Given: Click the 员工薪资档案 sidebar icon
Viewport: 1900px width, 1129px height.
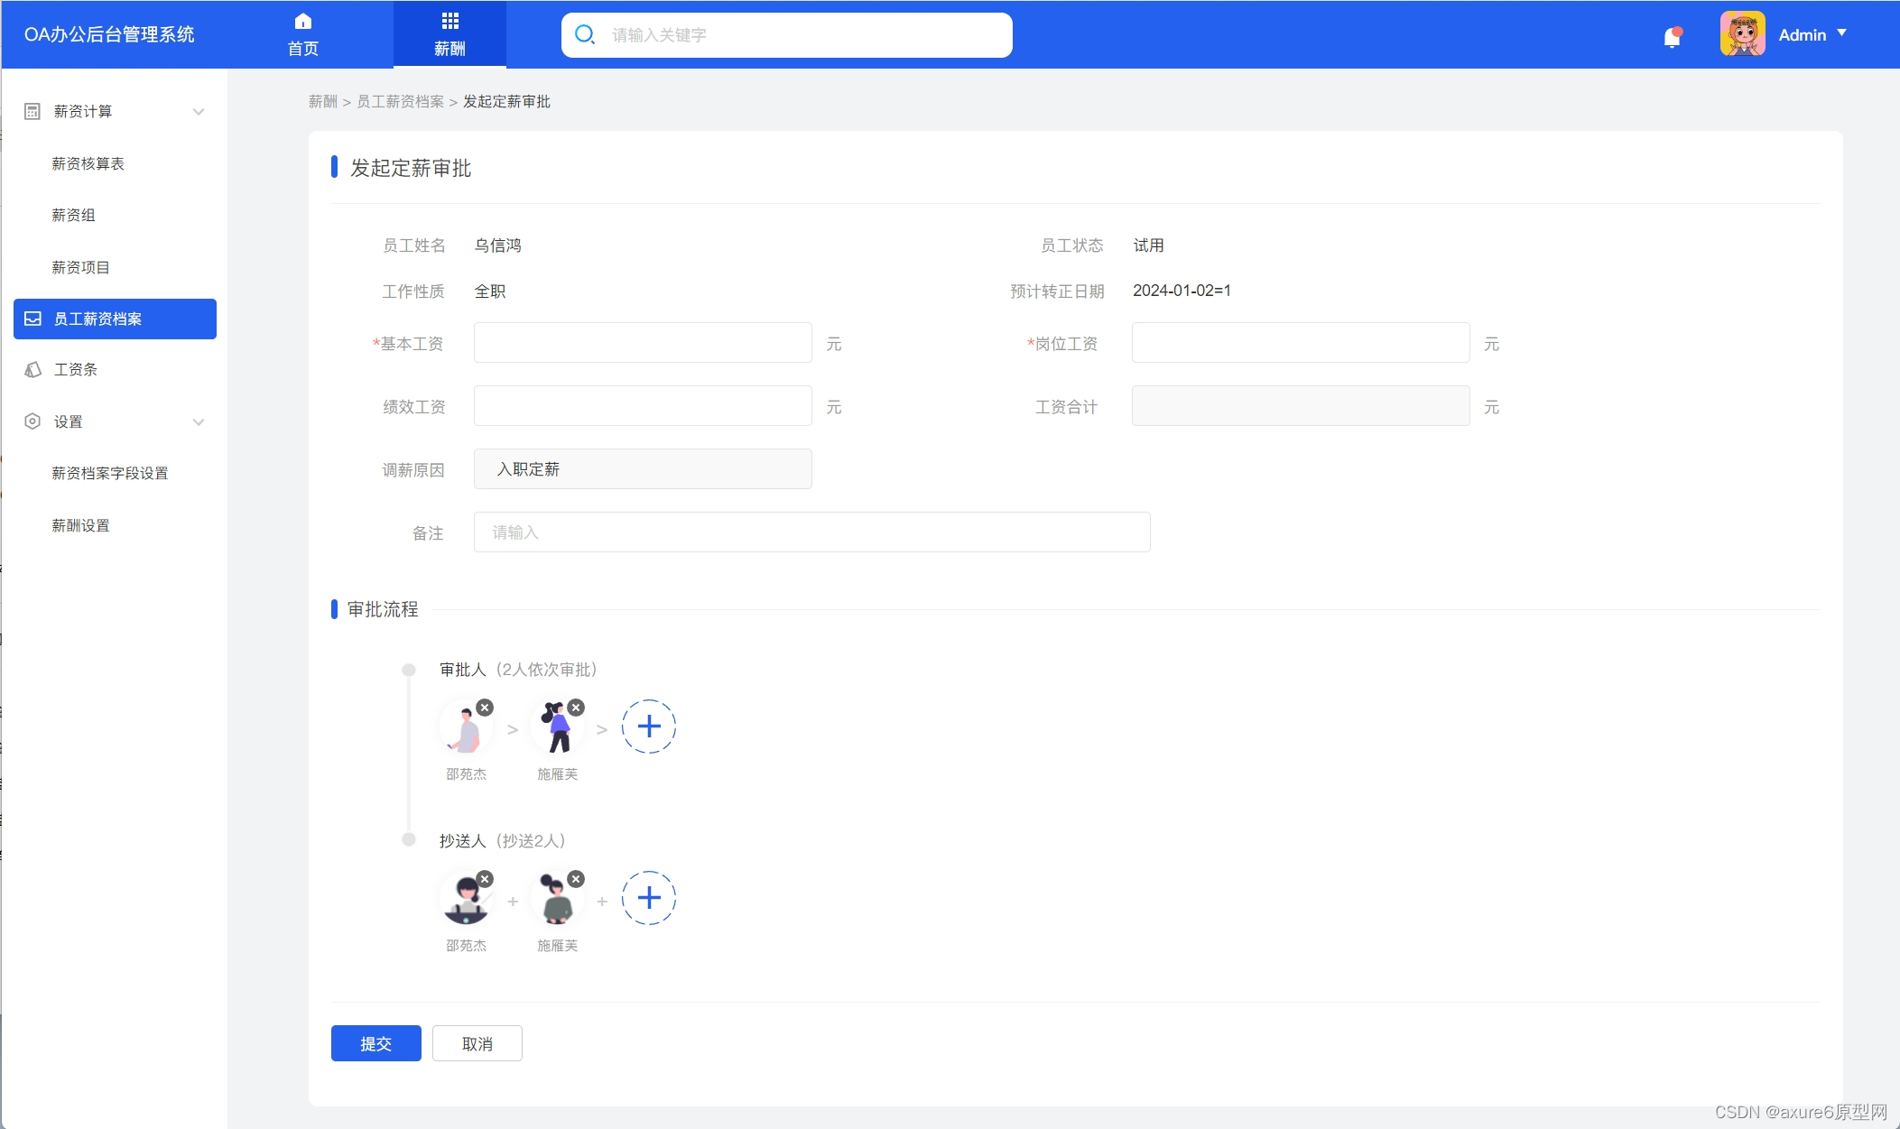Looking at the screenshot, I should tap(31, 318).
